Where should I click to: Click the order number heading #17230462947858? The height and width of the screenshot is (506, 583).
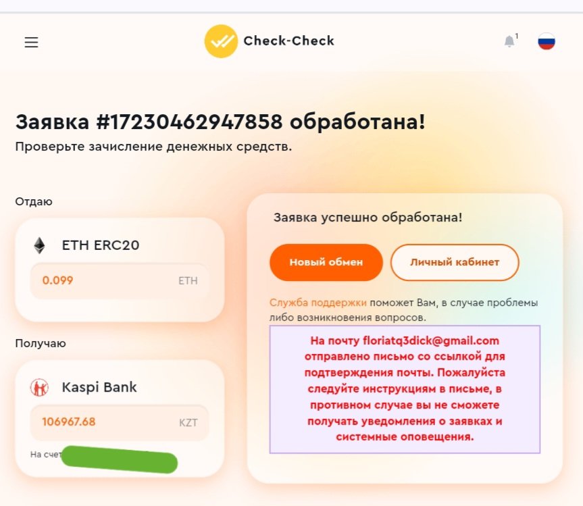(189, 122)
